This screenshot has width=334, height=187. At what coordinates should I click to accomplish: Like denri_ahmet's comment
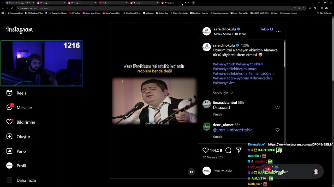[277, 130]
